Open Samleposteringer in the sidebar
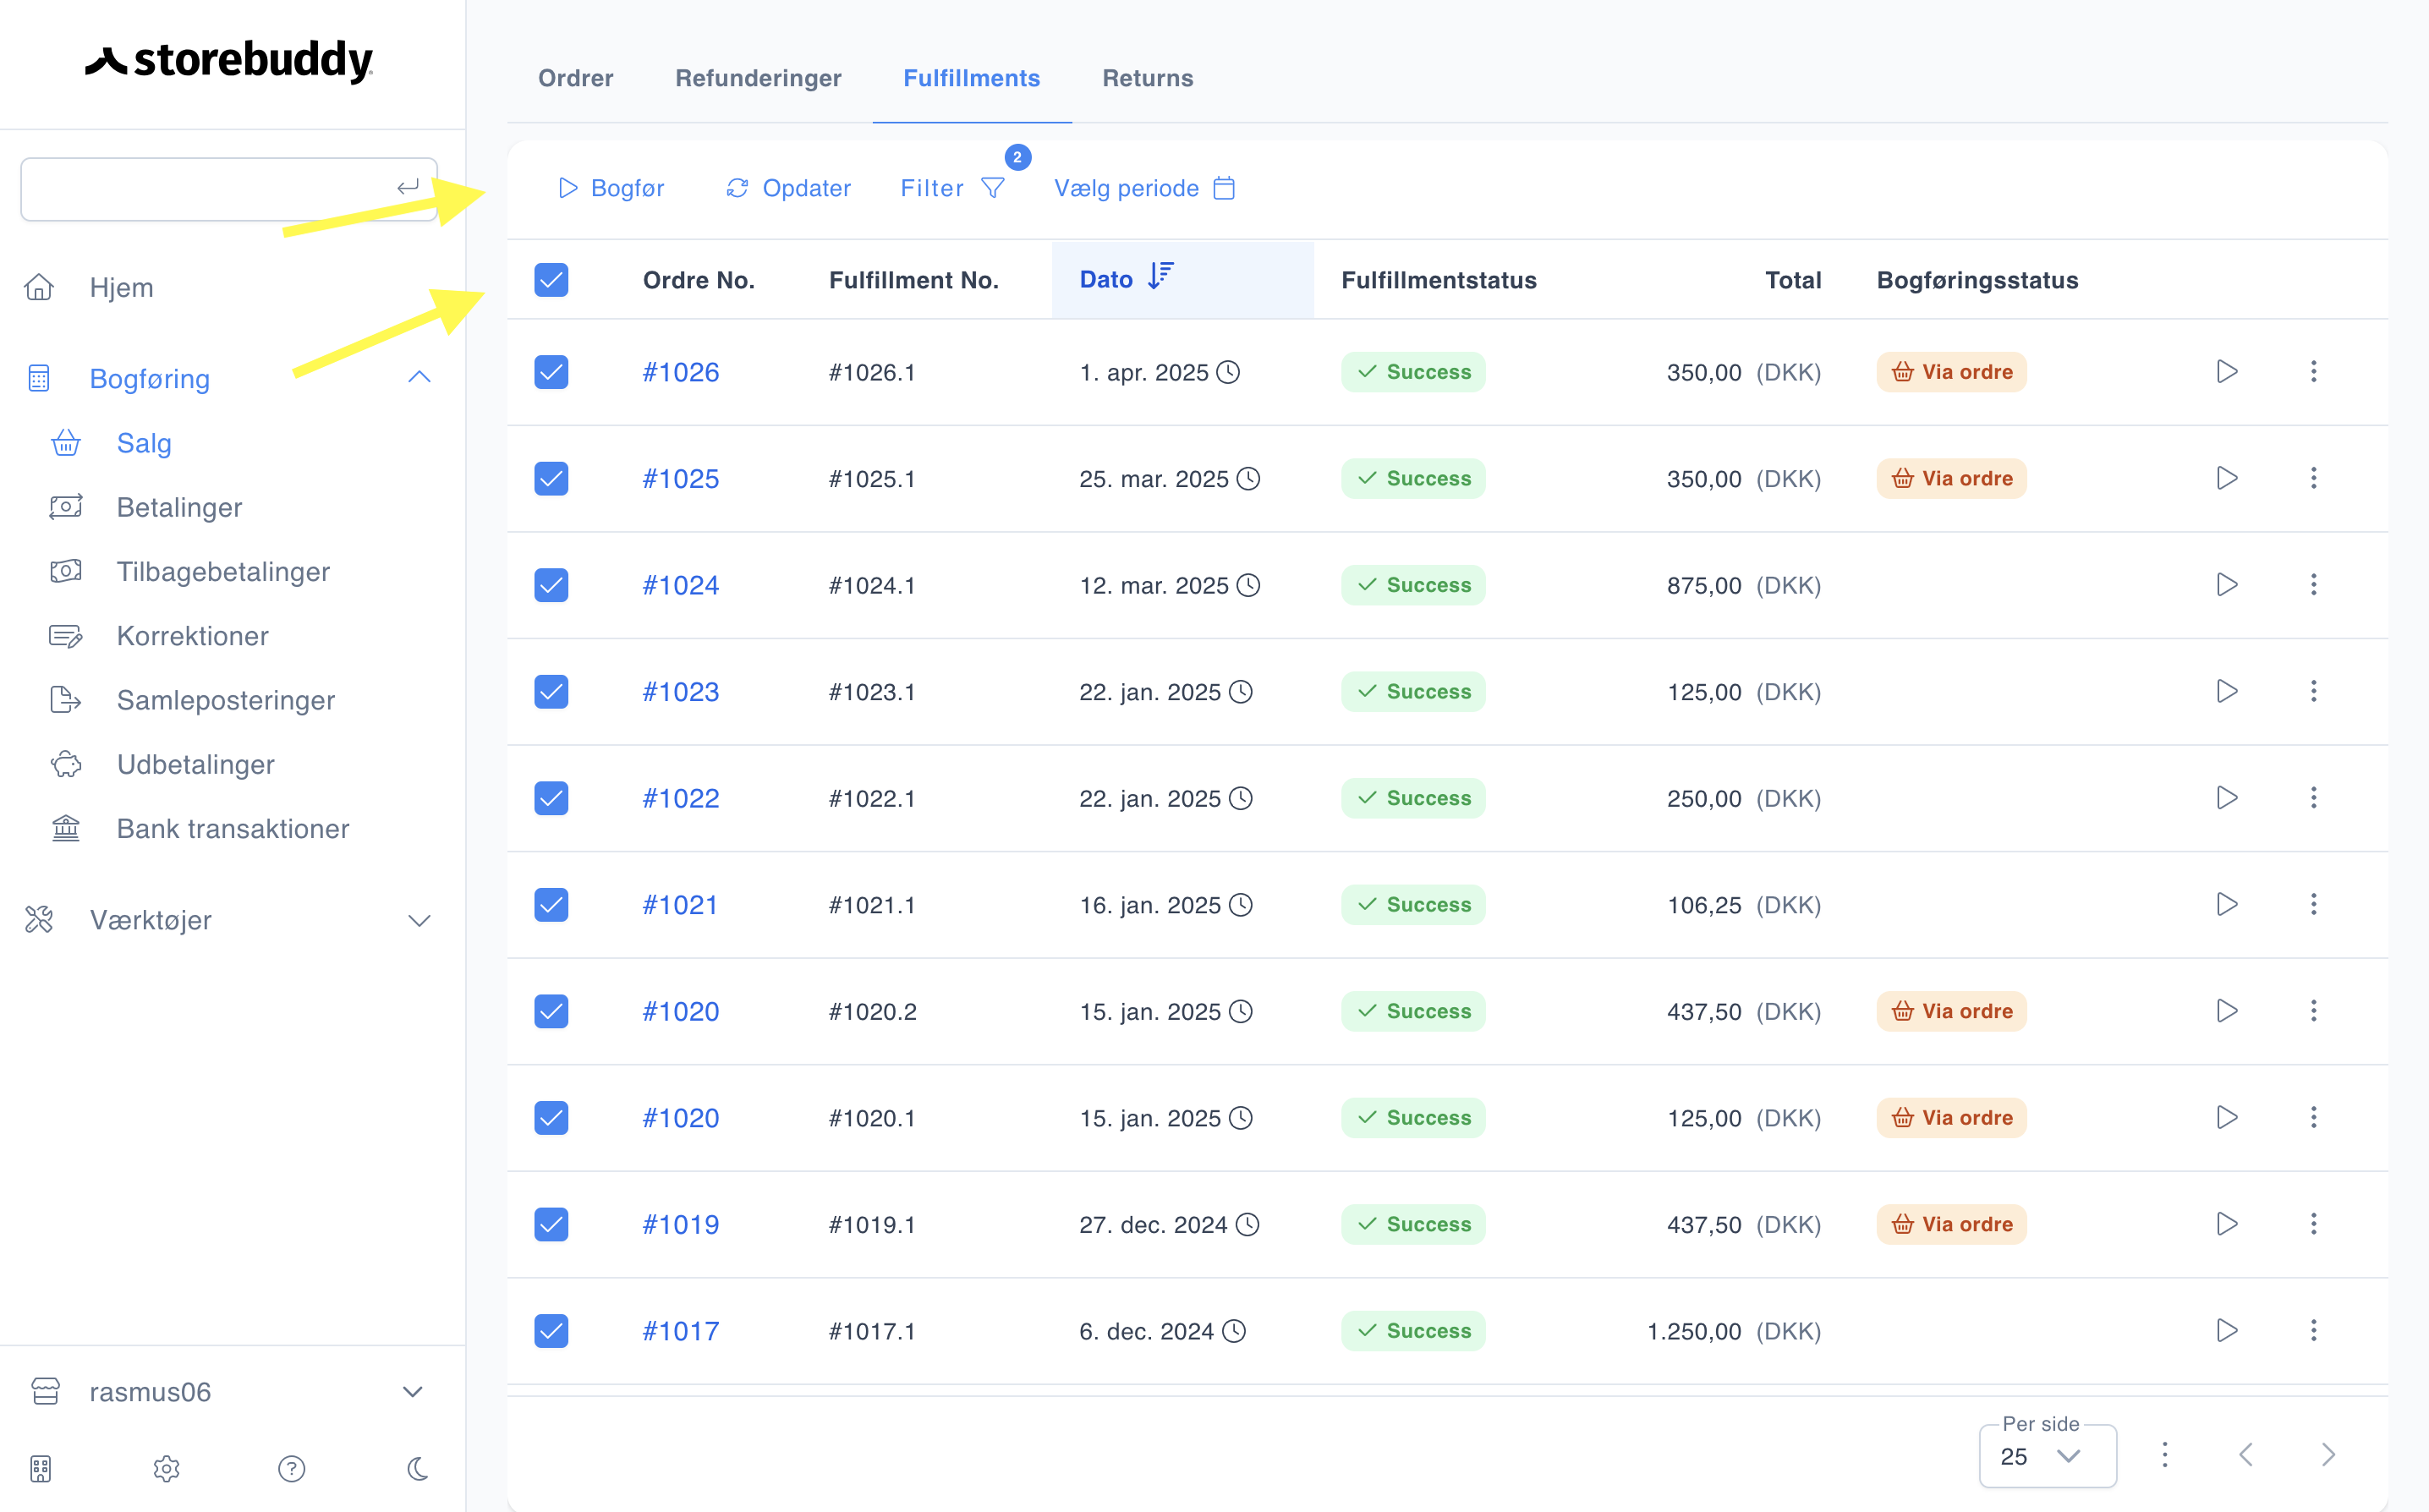This screenshot has width=2429, height=1512. [x=225, y=700]
